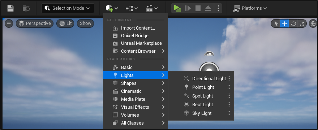This screenshot has height=130, width=318.
Task: Activate the Scale objects tool
Action: pos(302,24)
